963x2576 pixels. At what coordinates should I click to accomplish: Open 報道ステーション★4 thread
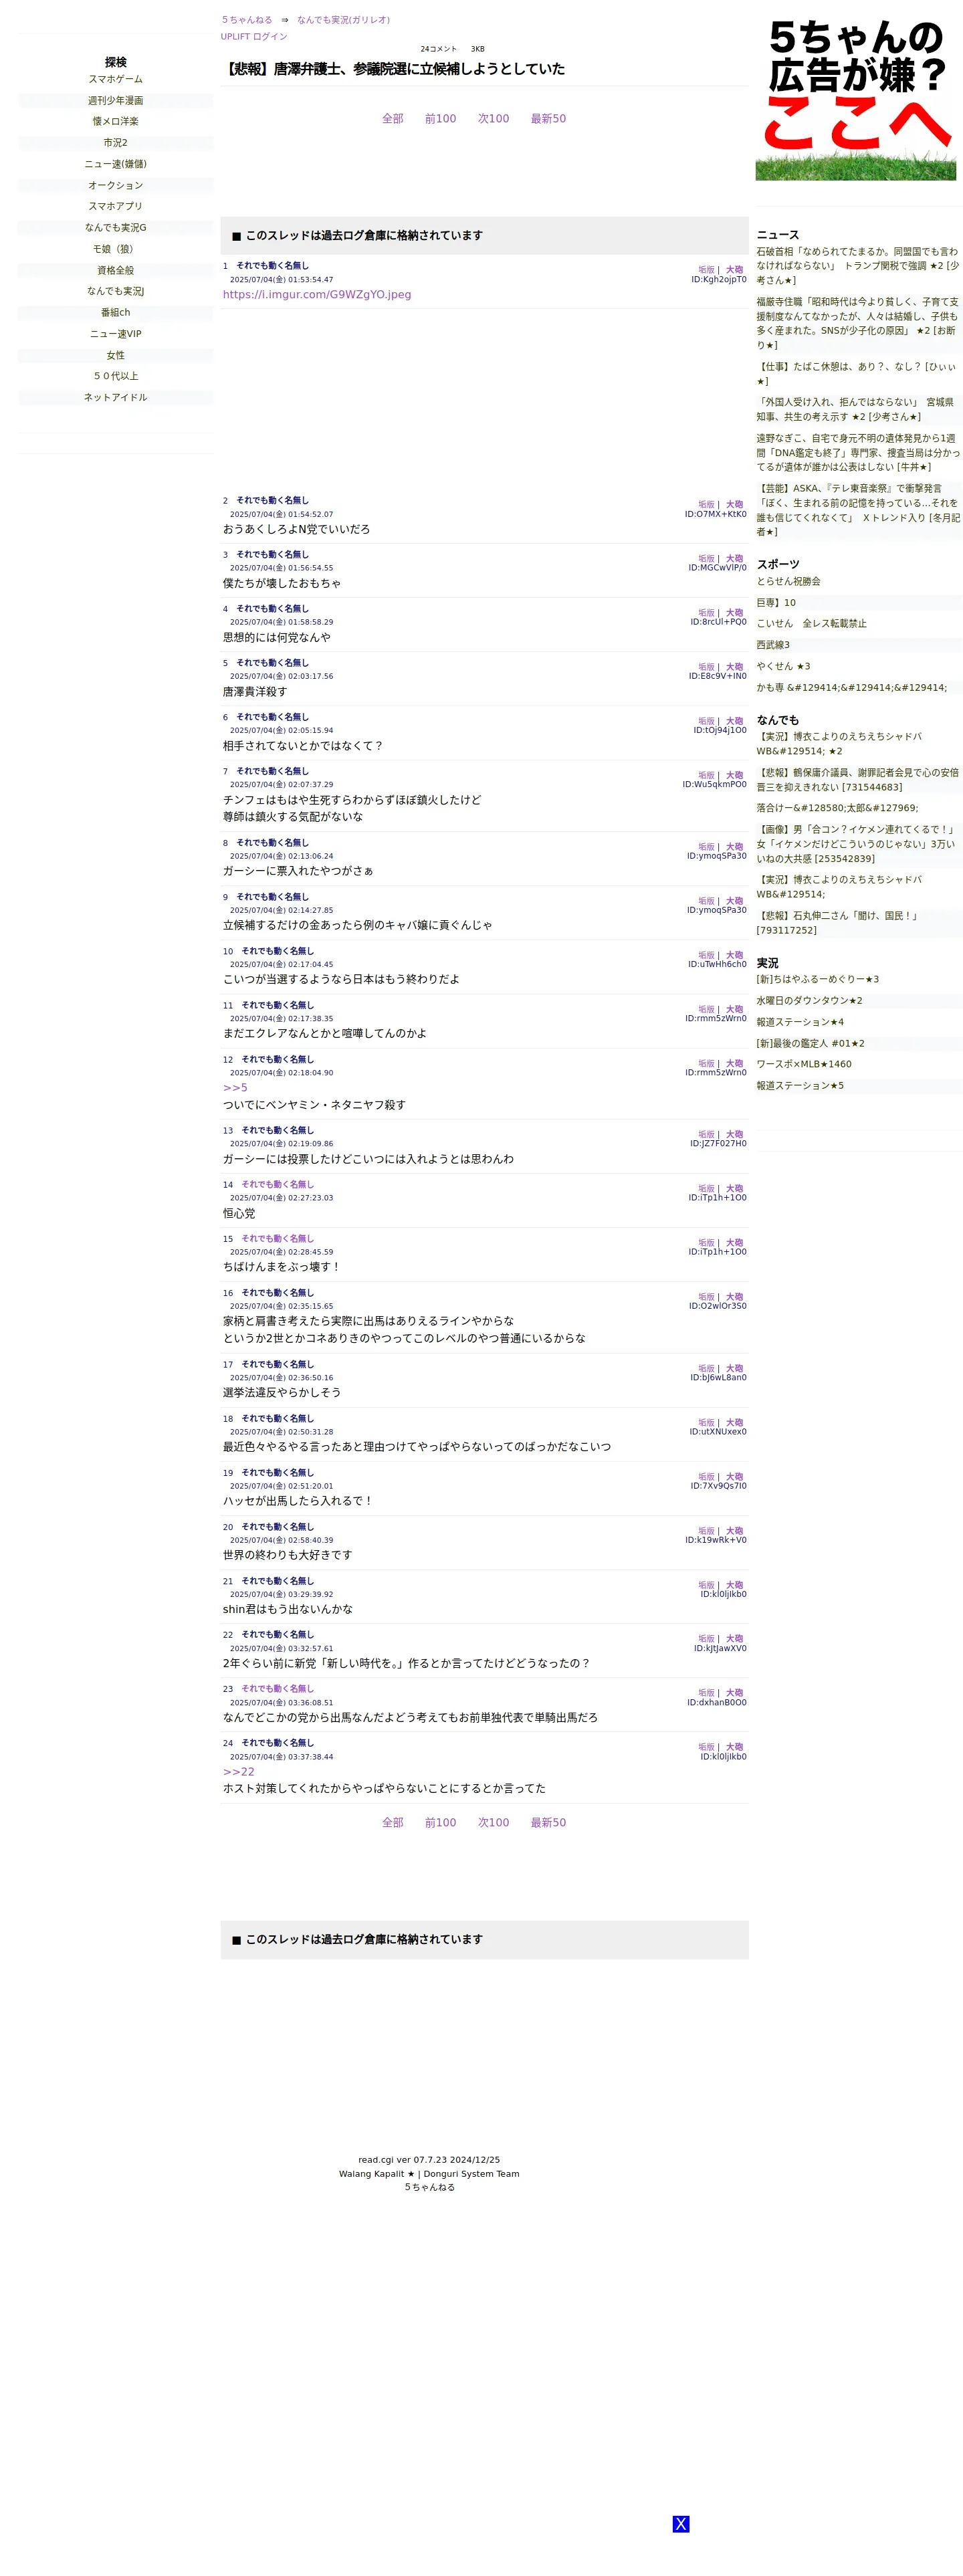(800, 1022)
